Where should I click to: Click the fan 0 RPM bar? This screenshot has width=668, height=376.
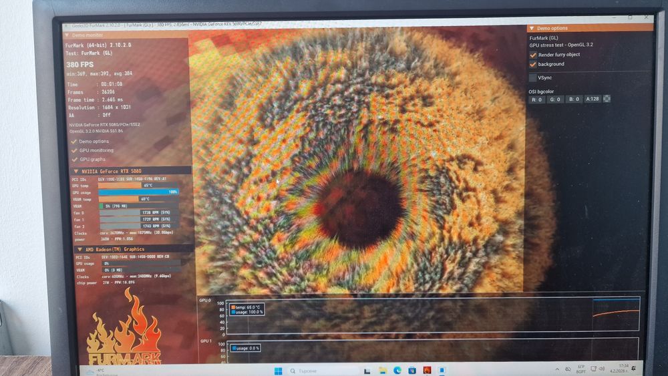140,212
